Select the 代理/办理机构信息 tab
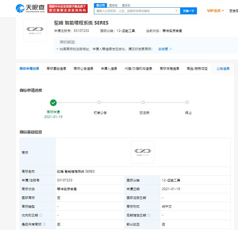The width and height of the screenshot is (238, 230). pyautogui.click(x=138, y=69)
